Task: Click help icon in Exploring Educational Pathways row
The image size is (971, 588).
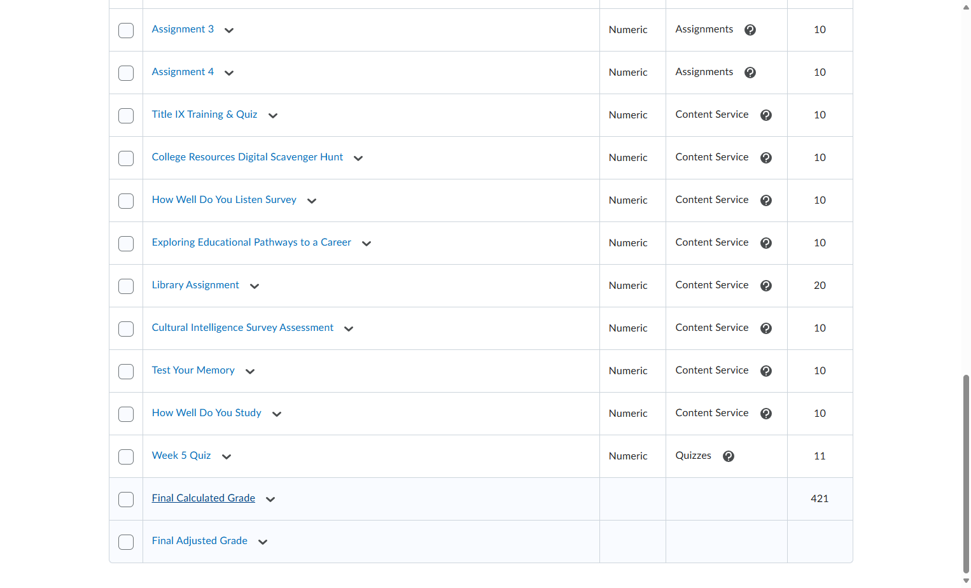Action: coord(766,243)
